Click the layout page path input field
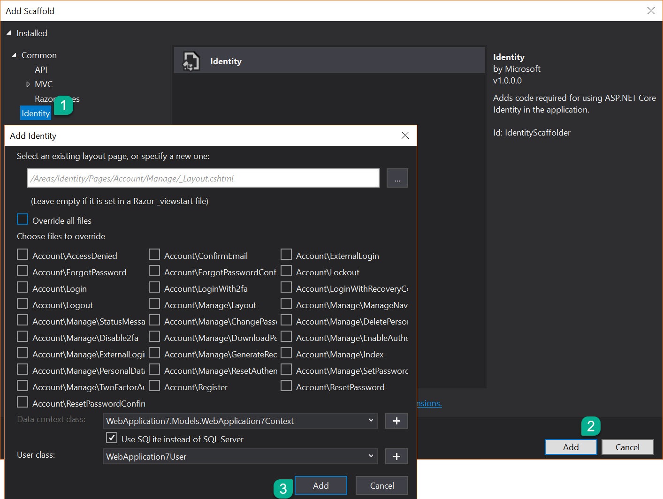The image size is (663, 499). [x=203, y=179]
